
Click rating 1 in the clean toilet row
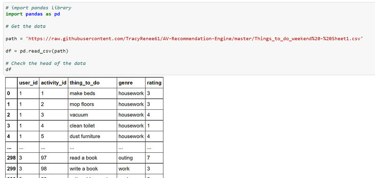pos(154,126)
